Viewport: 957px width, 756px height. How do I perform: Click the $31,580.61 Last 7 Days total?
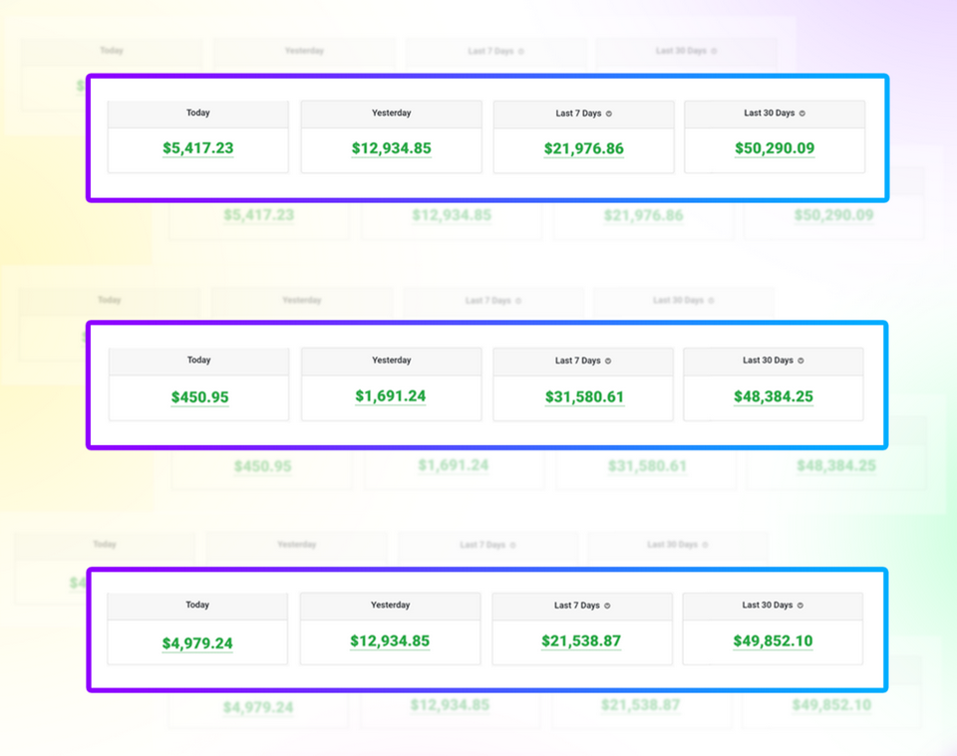pos(583,396)
